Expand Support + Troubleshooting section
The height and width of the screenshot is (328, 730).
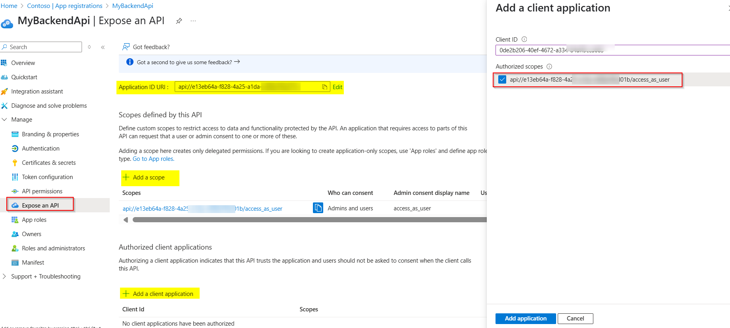click(4, 277)
